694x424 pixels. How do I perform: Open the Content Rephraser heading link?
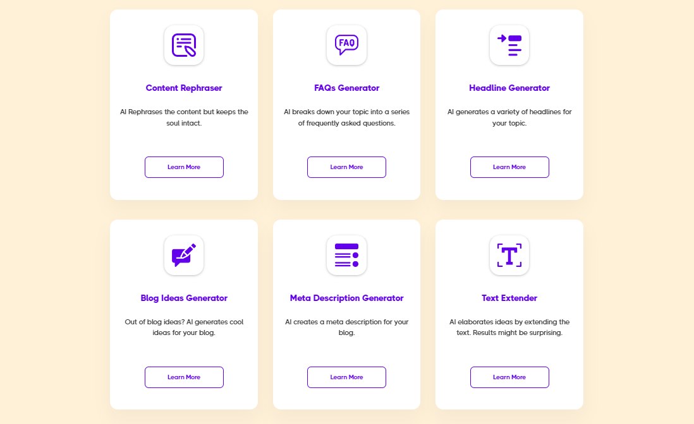184,88
